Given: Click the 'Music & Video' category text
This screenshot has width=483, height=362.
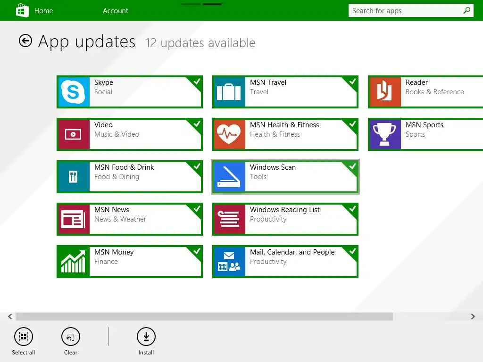Looking at the screenshot, I should click(117, 134).
